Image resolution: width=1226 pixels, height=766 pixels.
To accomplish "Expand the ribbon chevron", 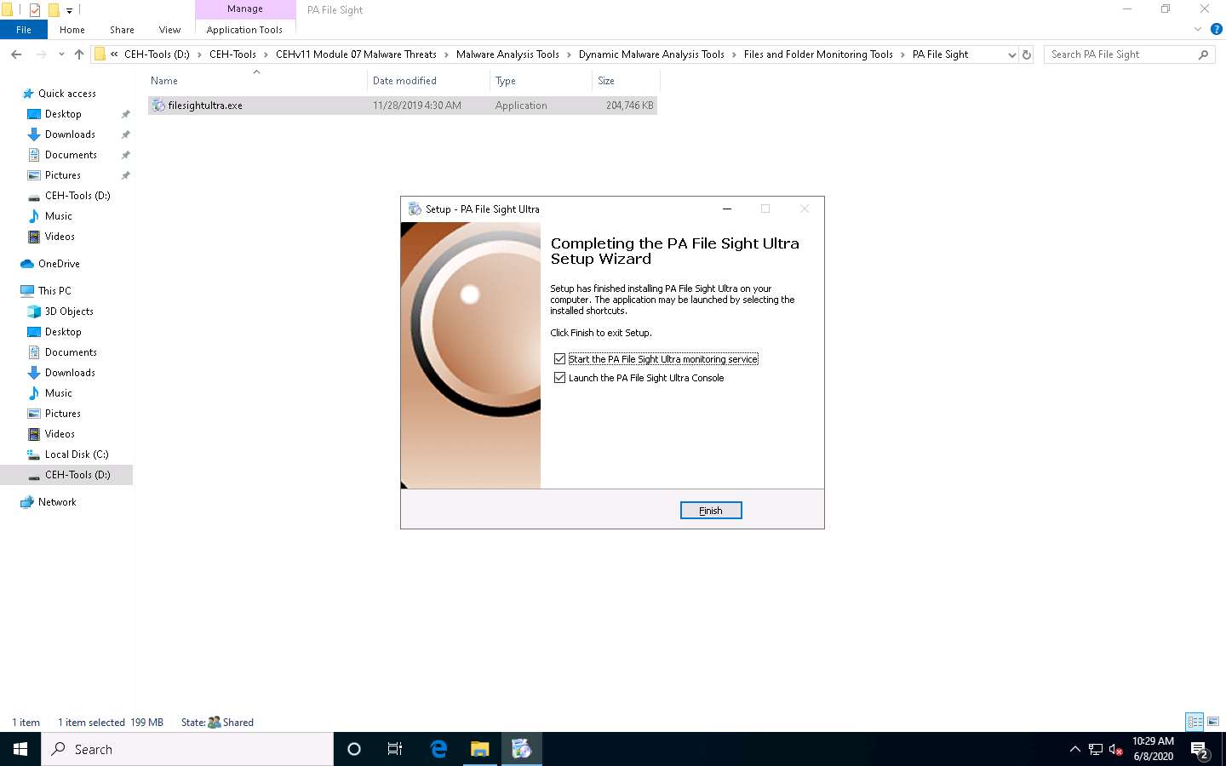I will pos(1198,29).
